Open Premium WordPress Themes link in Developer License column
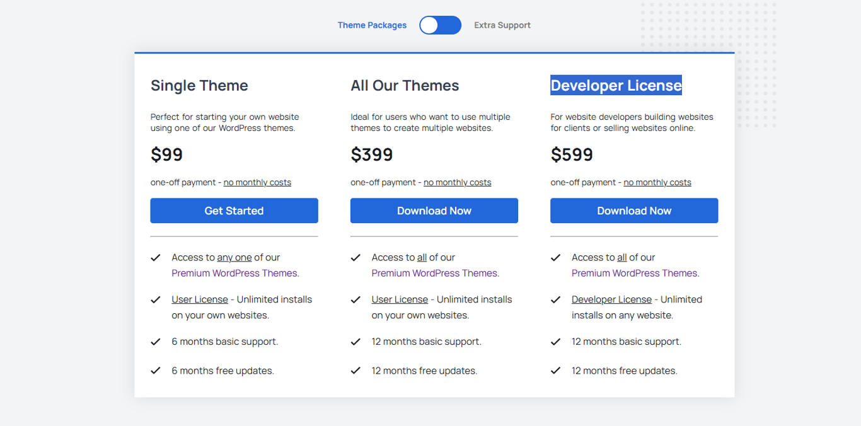The height and width of the screenshot is (426, 861). [x=635, y=273]
